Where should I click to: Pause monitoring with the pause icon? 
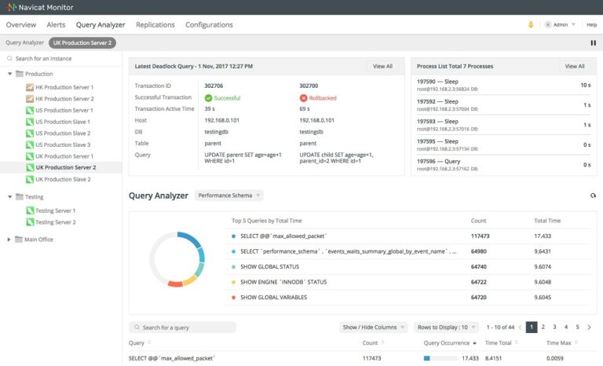[593, 42]
